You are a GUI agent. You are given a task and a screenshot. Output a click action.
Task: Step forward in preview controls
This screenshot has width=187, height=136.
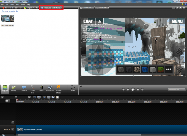pos(138,90)
